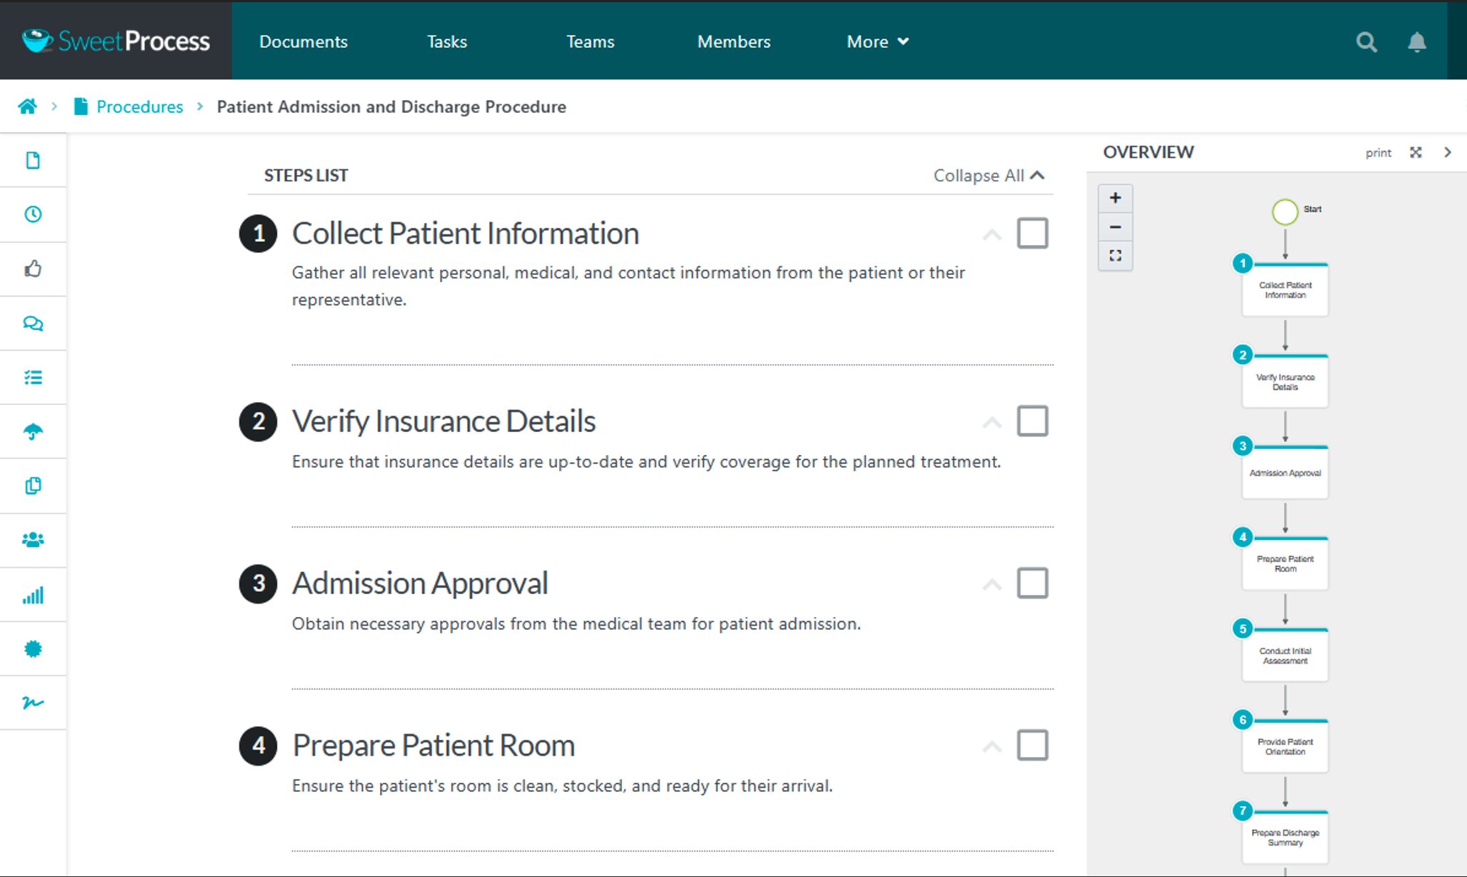Screen dimensions: 1467x877
Task: Click the overview print link
Action: coord(1378,153)
